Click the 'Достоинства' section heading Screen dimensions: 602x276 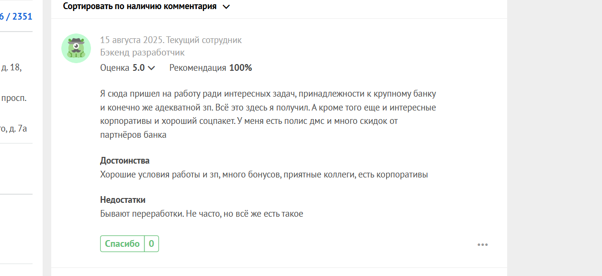125,161
